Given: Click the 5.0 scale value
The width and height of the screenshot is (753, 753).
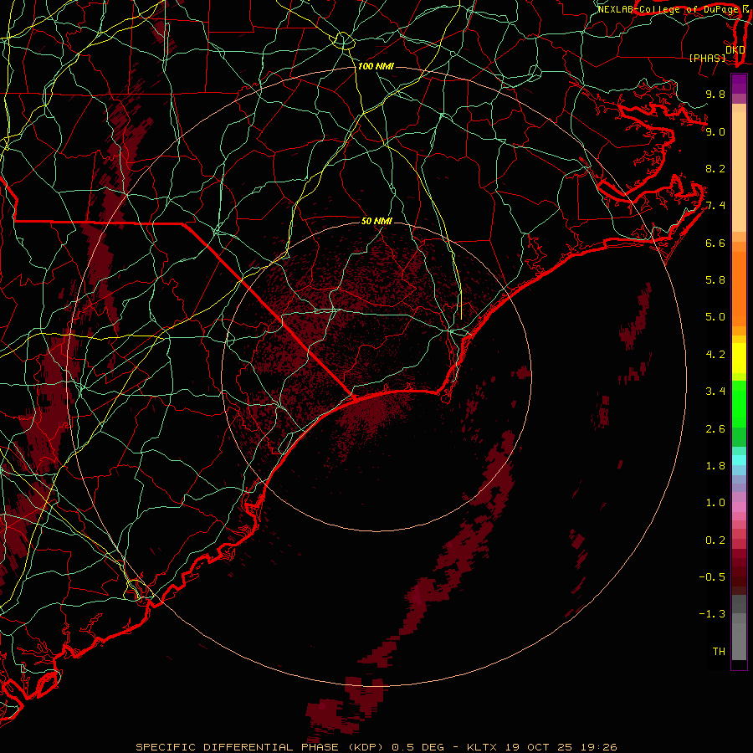Looking at the screenshot, I should point(715,317).
